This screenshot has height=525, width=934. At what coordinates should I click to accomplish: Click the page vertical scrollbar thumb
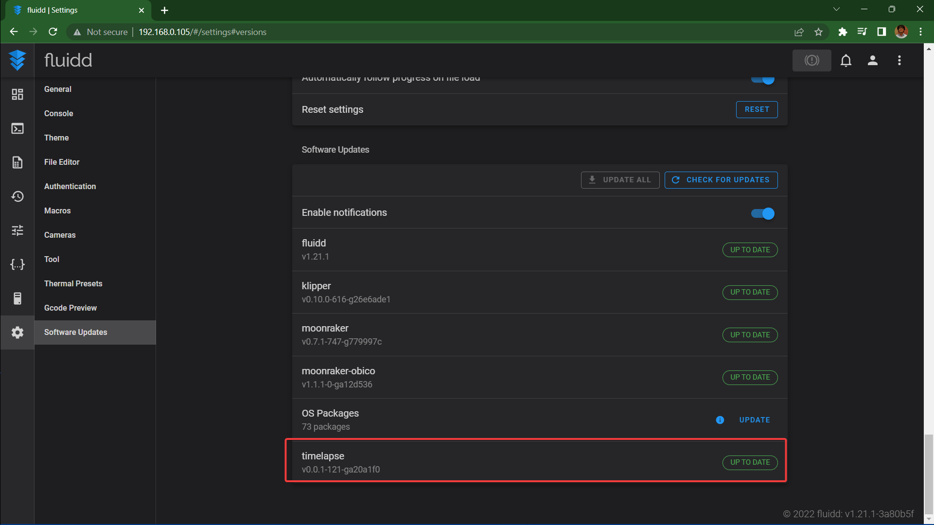tap(929, 474)
